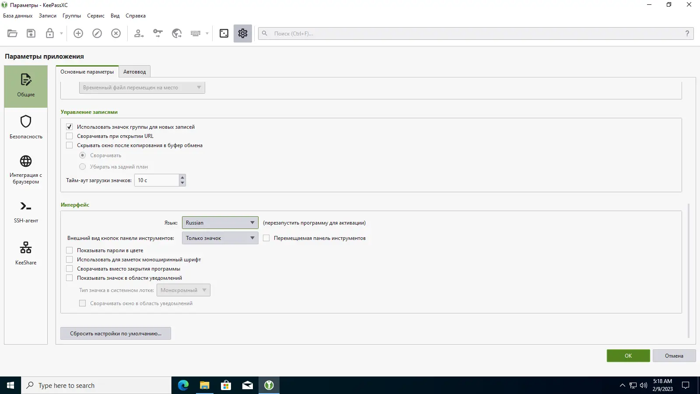Open the password generator dice icon
This screenshot has width=700, height=394.
(224, 33)
